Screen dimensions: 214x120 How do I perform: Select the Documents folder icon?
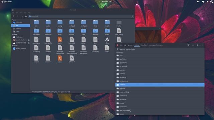pos(36,31)
